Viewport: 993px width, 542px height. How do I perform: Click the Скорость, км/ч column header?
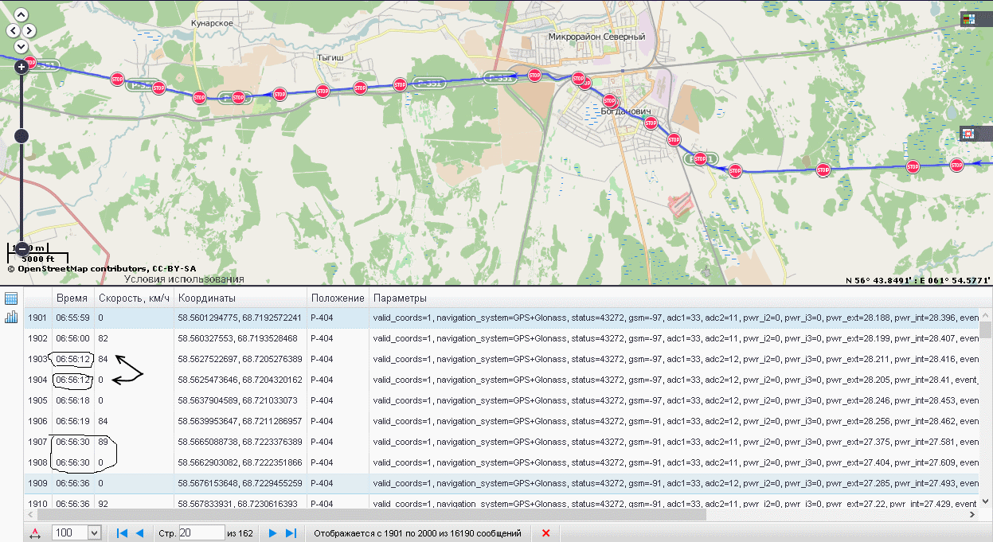coord(133,298)
